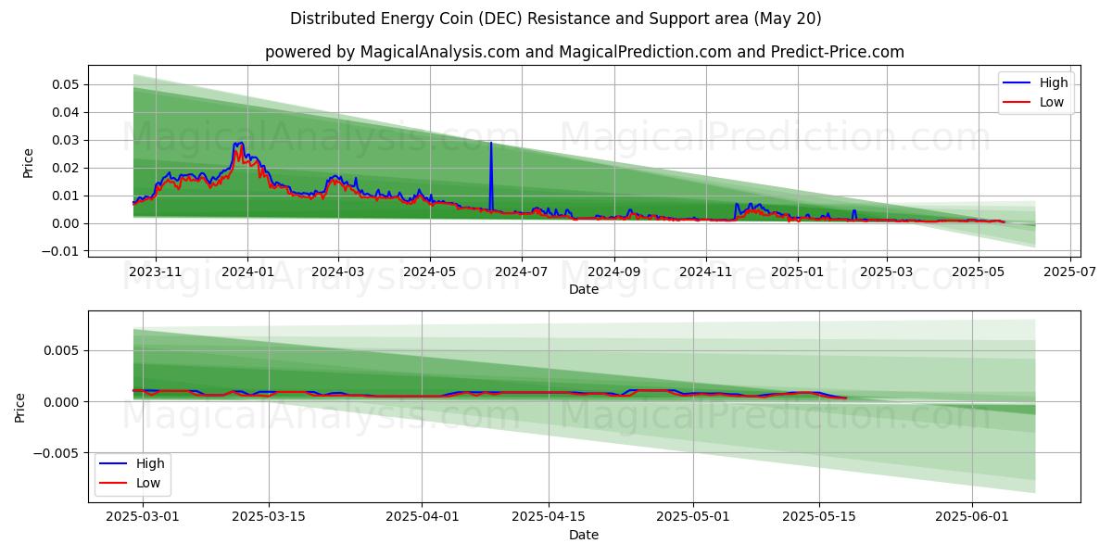1112x556 pixels.
Task: Click the 'Price' axis label of lower chart
Action: (20, 407)
